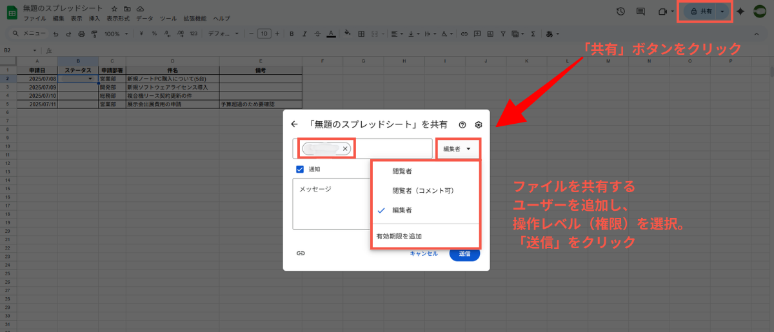Open comments history icon in header
Image resolution: width=774 pixels, height=332 pixels.
tap(640, 11)
